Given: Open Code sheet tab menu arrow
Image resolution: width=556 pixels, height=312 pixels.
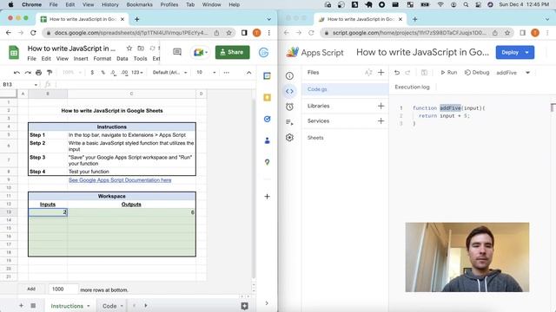Looking at the screenshot, I should (x=122, y=306).
